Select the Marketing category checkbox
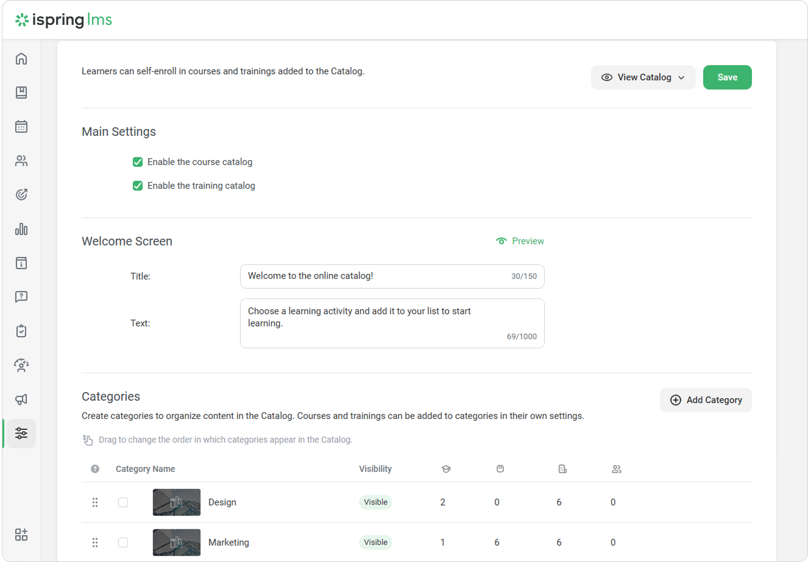The width and height of the screenshot is (808, 562). (123, 543)
